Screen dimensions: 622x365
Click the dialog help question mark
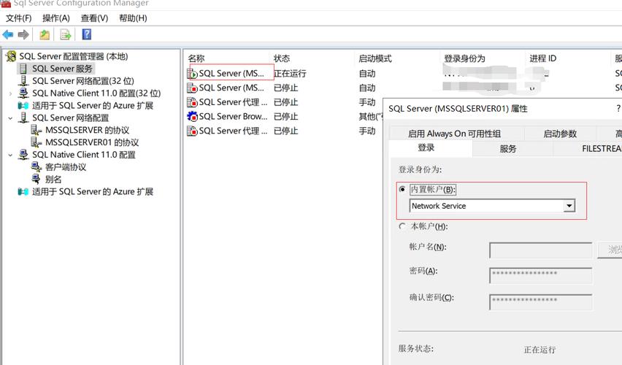point(618,108)
